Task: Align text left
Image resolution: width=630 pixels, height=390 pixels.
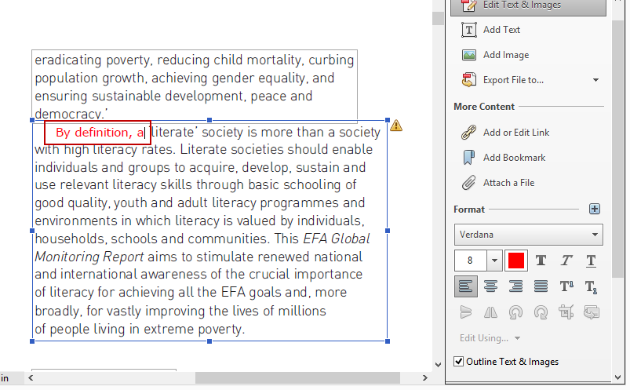Action: (466, 286)
